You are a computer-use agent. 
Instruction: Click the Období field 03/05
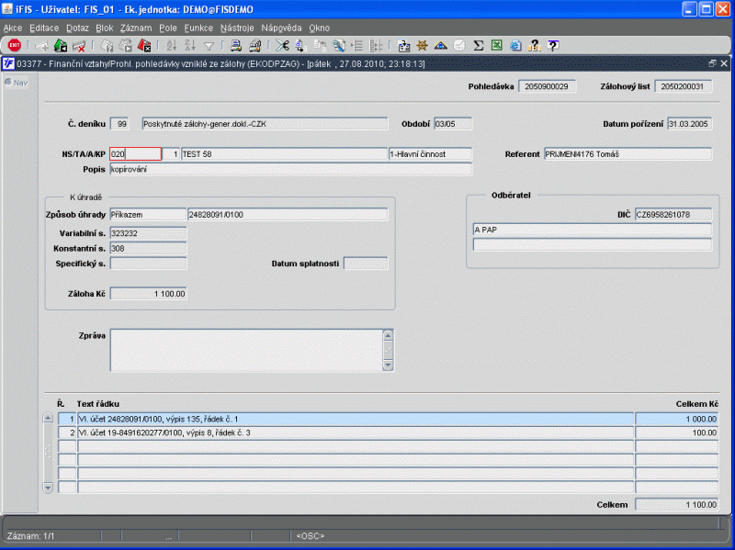tap(453, 124)
